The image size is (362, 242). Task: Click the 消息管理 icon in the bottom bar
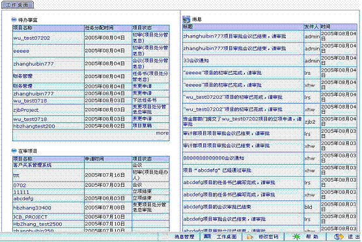pos(166,237)
